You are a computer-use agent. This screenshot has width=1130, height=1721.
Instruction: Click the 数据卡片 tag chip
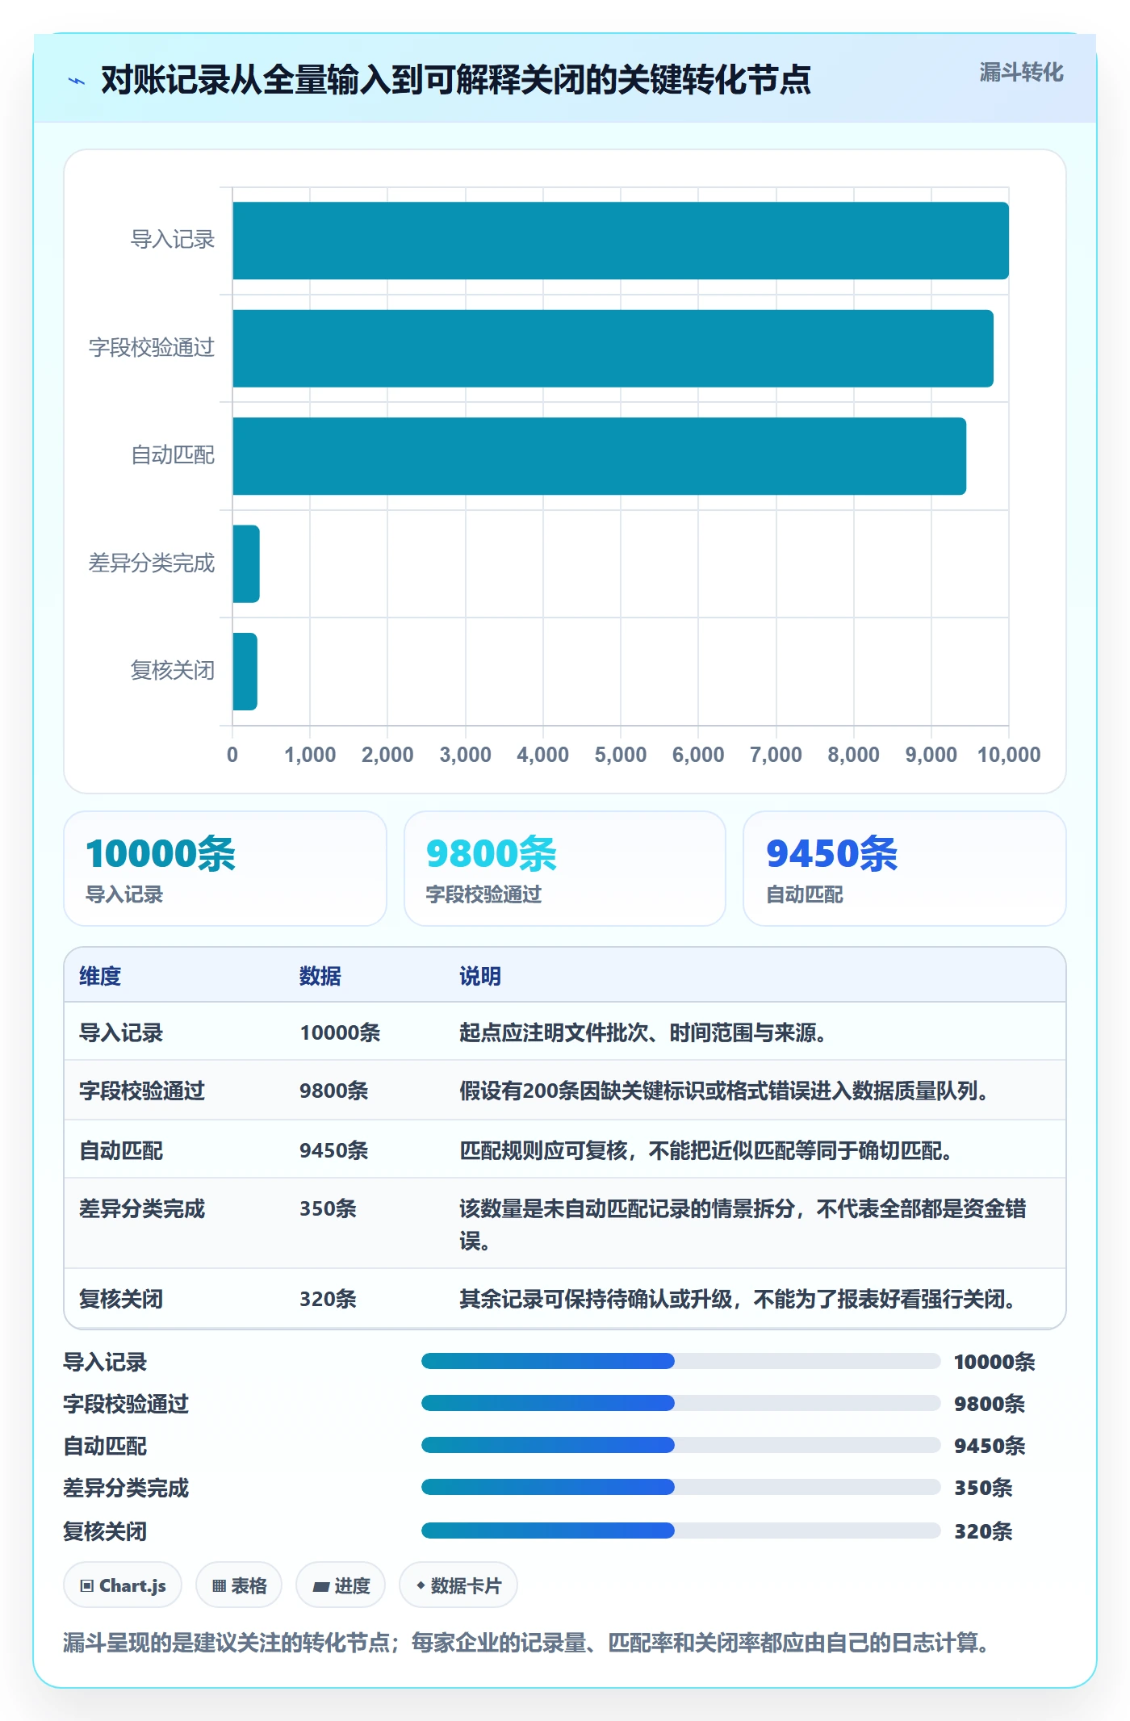pos(458,1585)
